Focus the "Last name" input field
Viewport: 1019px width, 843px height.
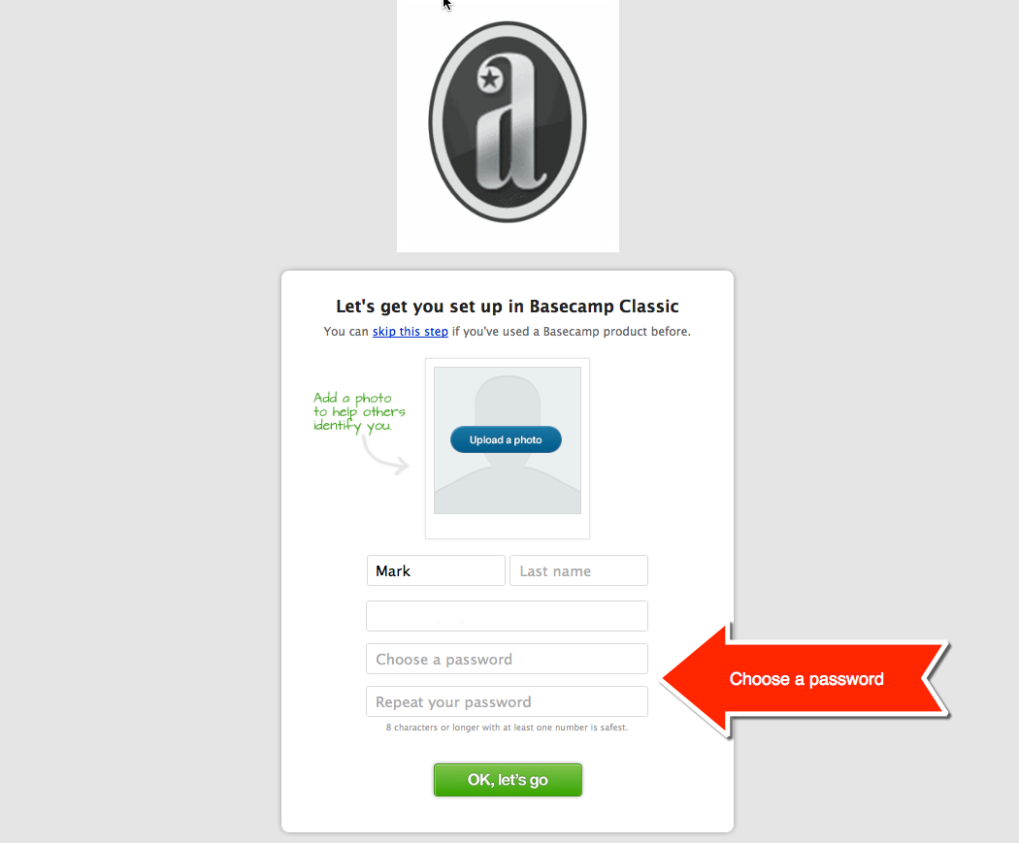click(x=578, y=570)
